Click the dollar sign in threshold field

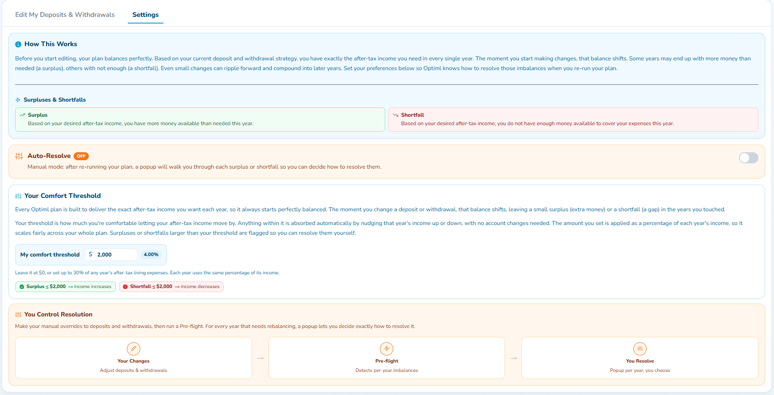(91, 254)
